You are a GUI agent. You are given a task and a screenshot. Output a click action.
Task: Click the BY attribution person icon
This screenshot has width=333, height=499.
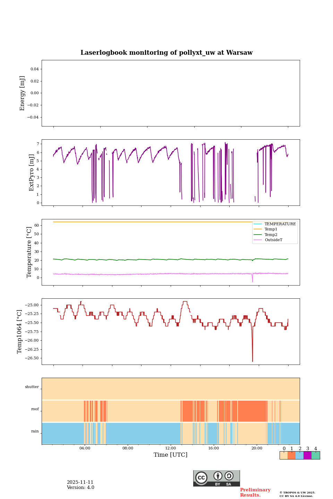pyautogui.click(x=218, y=476)
